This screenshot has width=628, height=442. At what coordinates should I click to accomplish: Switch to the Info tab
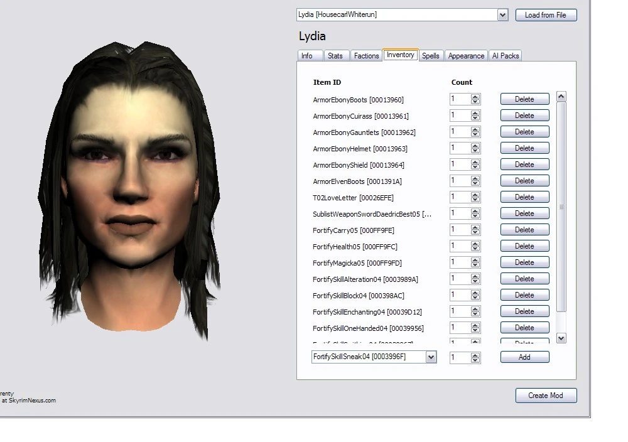(x=310, y=56)
